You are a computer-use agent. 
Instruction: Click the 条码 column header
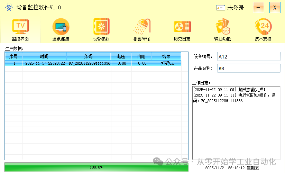89,56
